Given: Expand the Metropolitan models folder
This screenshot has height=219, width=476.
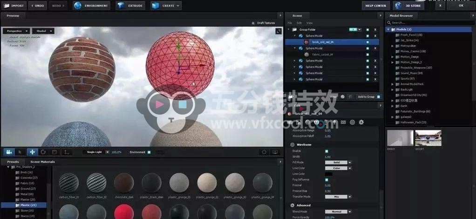Looking at the screenshot, I should coord(392,46).
